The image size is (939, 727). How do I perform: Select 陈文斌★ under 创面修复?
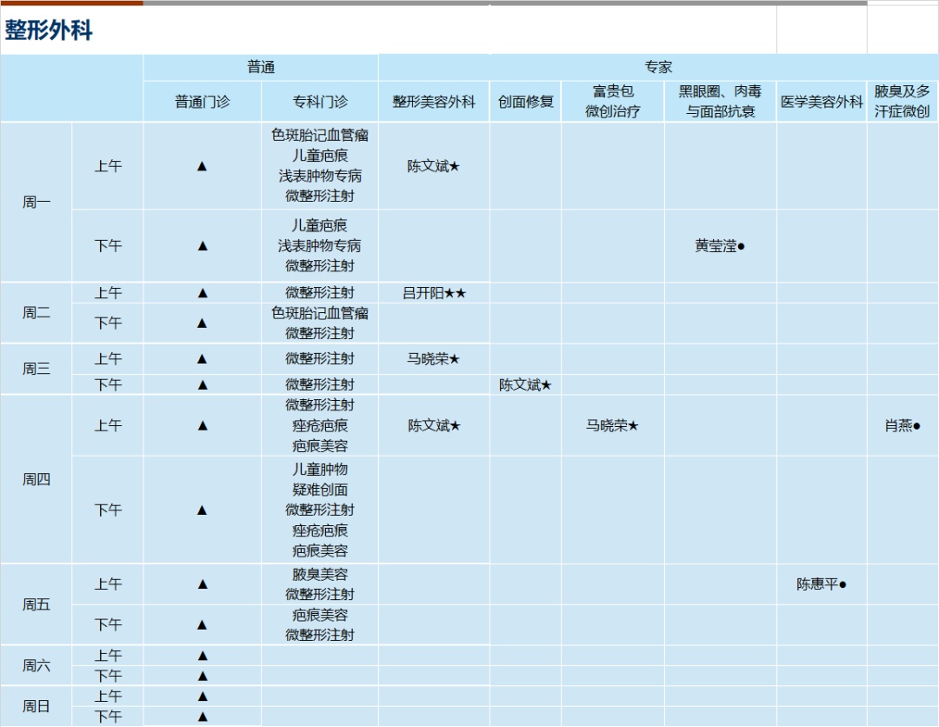click(525, 384)
